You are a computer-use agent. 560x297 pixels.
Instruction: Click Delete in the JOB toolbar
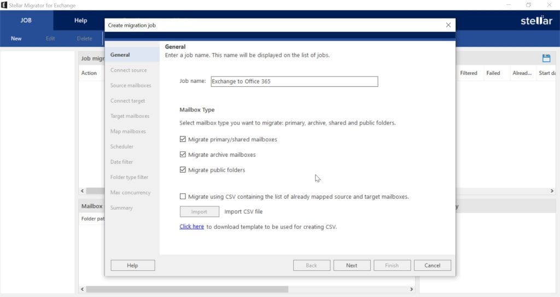coord(85,39)
